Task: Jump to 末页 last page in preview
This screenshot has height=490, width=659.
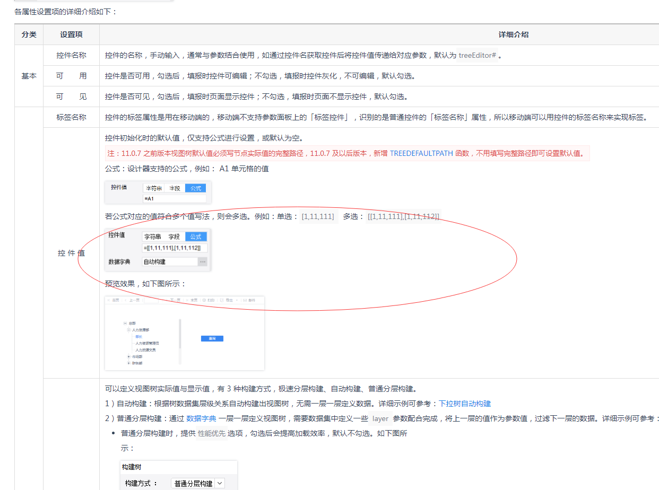Action: tap(194, 300)
